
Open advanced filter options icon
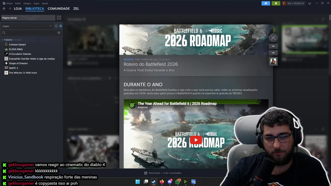59,33
